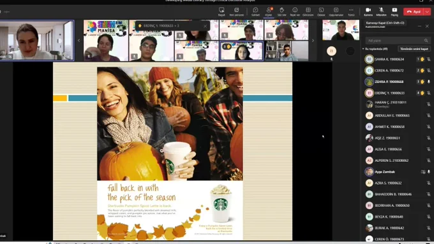
Task: Toggle the Kamera camera button
Action: coord(368,11)
